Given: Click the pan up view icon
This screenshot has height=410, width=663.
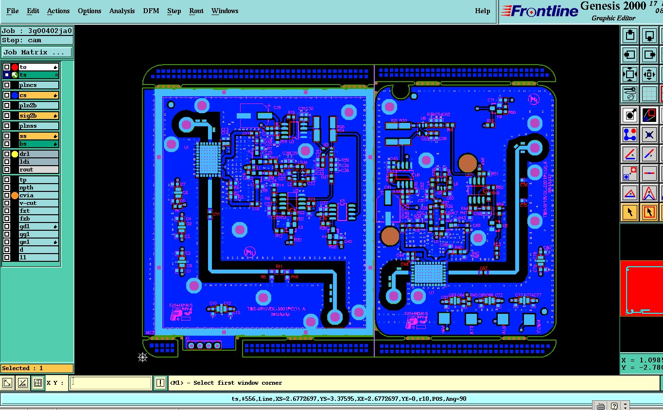Looking at the screenshot, I should (x=630, y=35).
